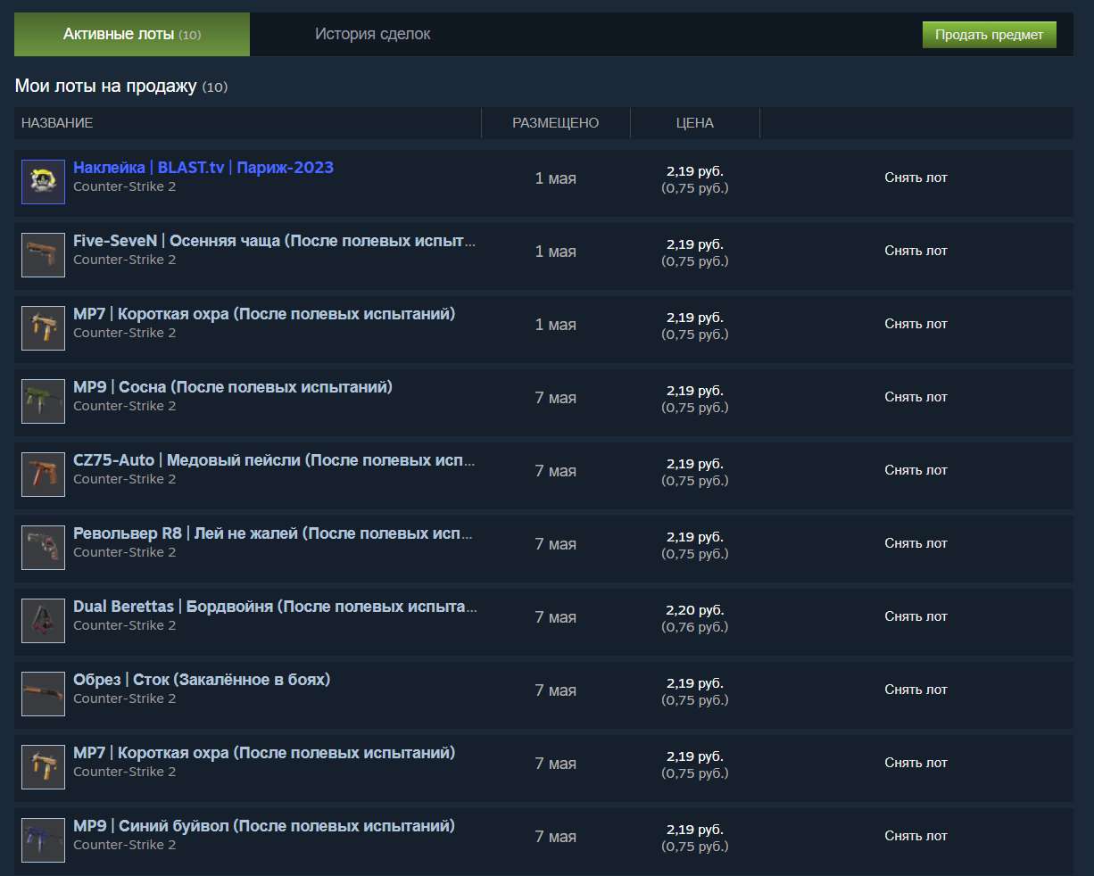Open the Активные лоты tab
This screenshot has width=1094, height=876.
click(x=132, y=35)
